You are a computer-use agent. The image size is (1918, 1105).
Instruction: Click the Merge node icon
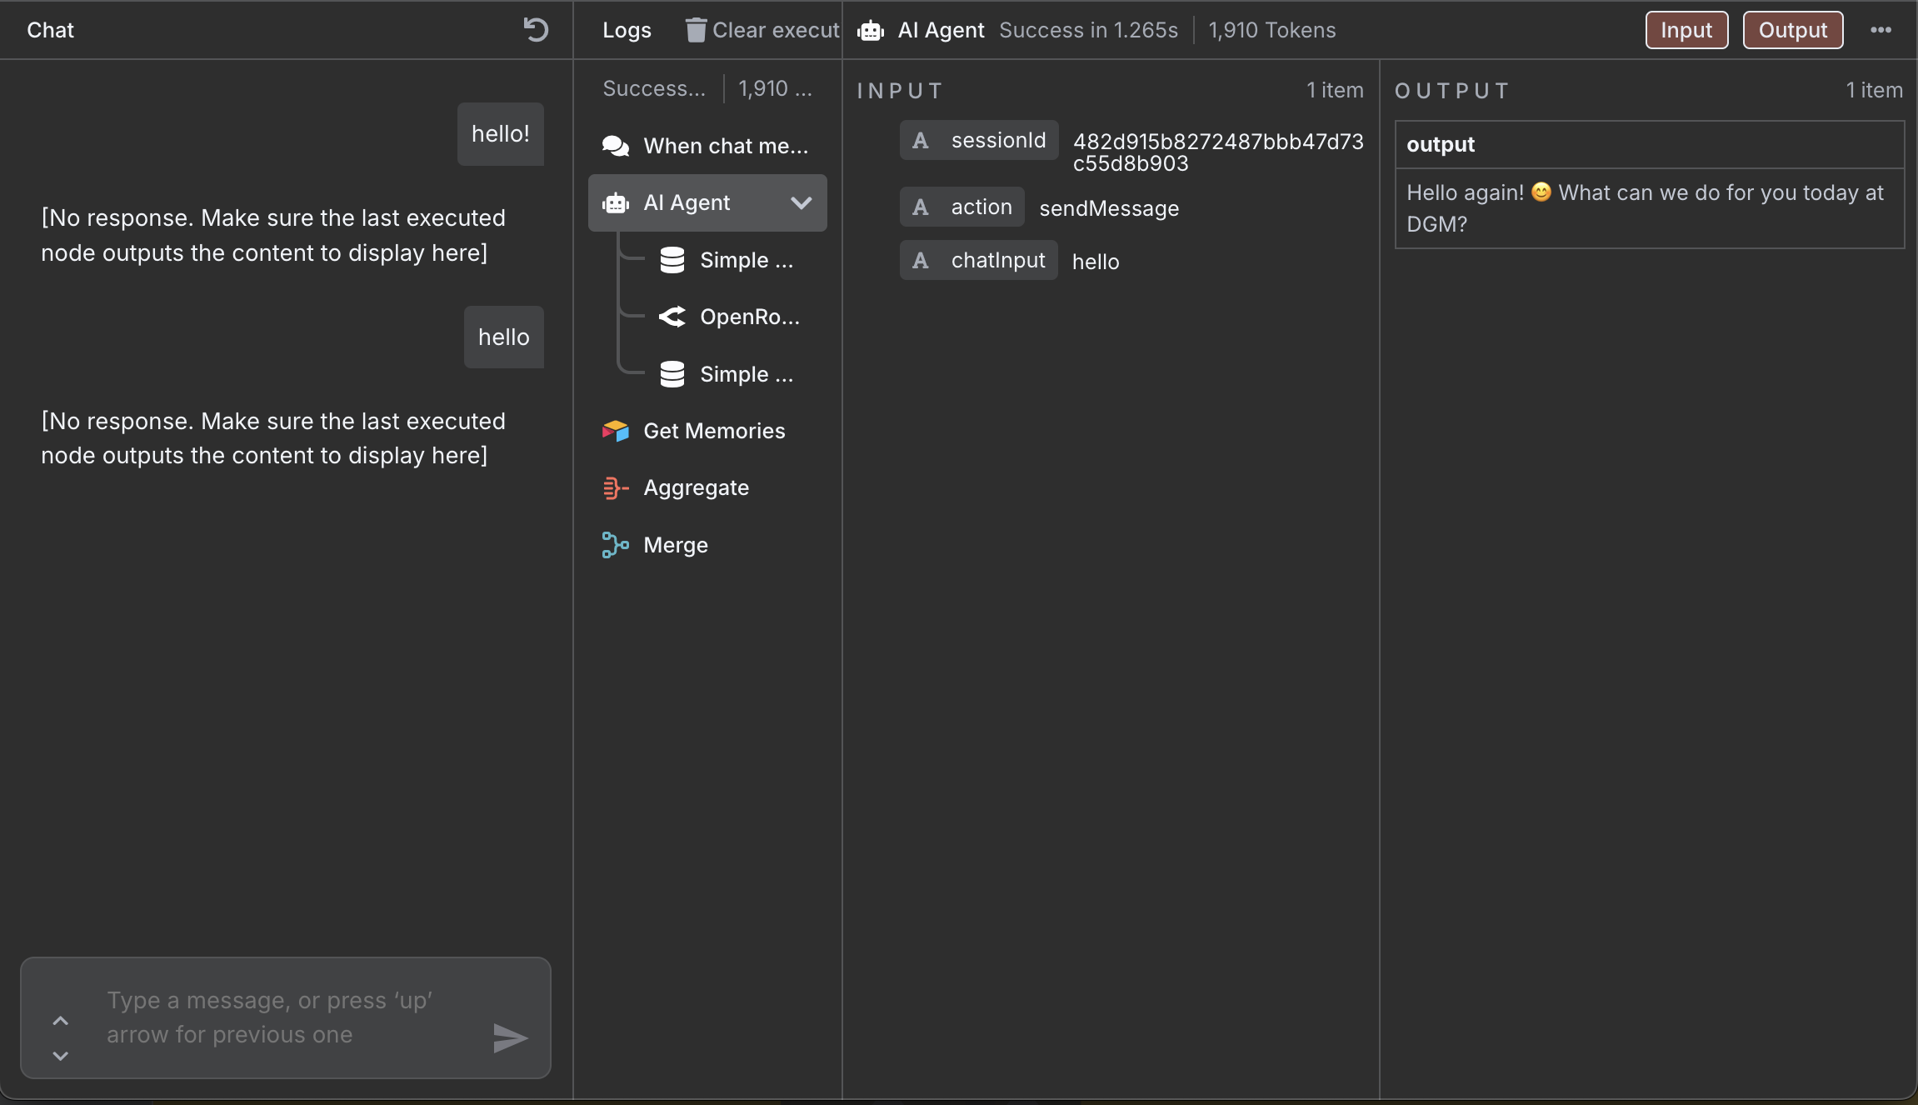pyautogui.click(x=614, y=545)
